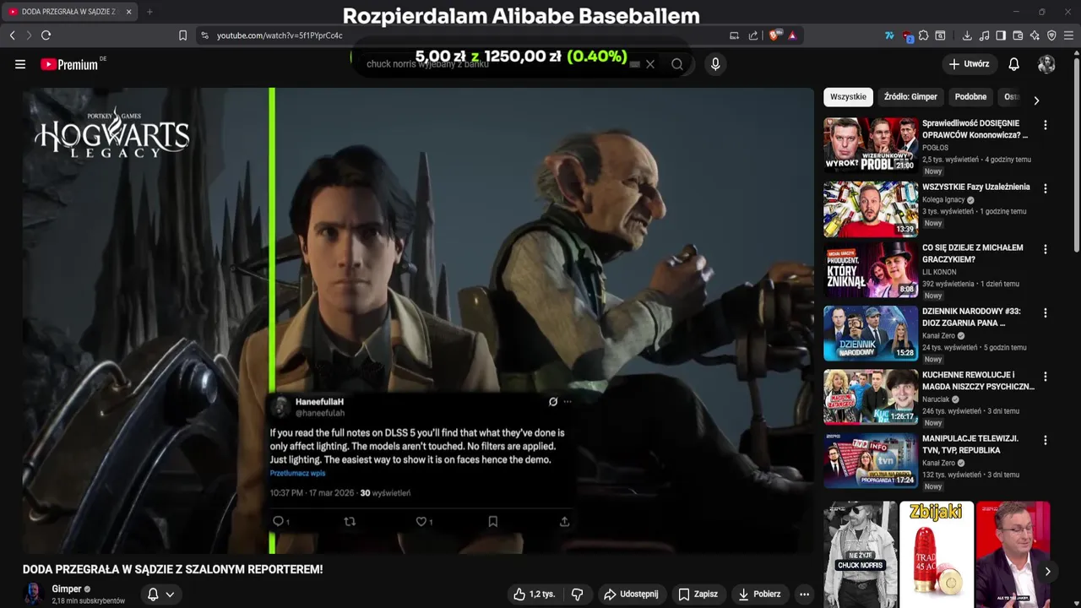Open Gimper channel name link

pyautogui.click(x=67, y=589)
